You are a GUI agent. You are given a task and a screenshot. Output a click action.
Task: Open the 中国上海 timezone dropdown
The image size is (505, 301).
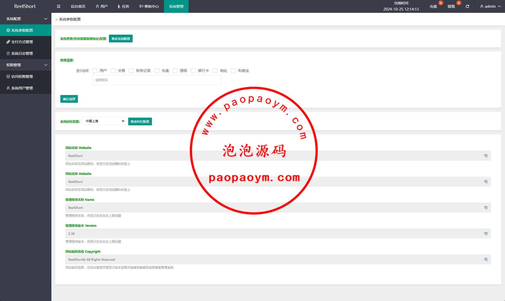[x=104, y=121]
